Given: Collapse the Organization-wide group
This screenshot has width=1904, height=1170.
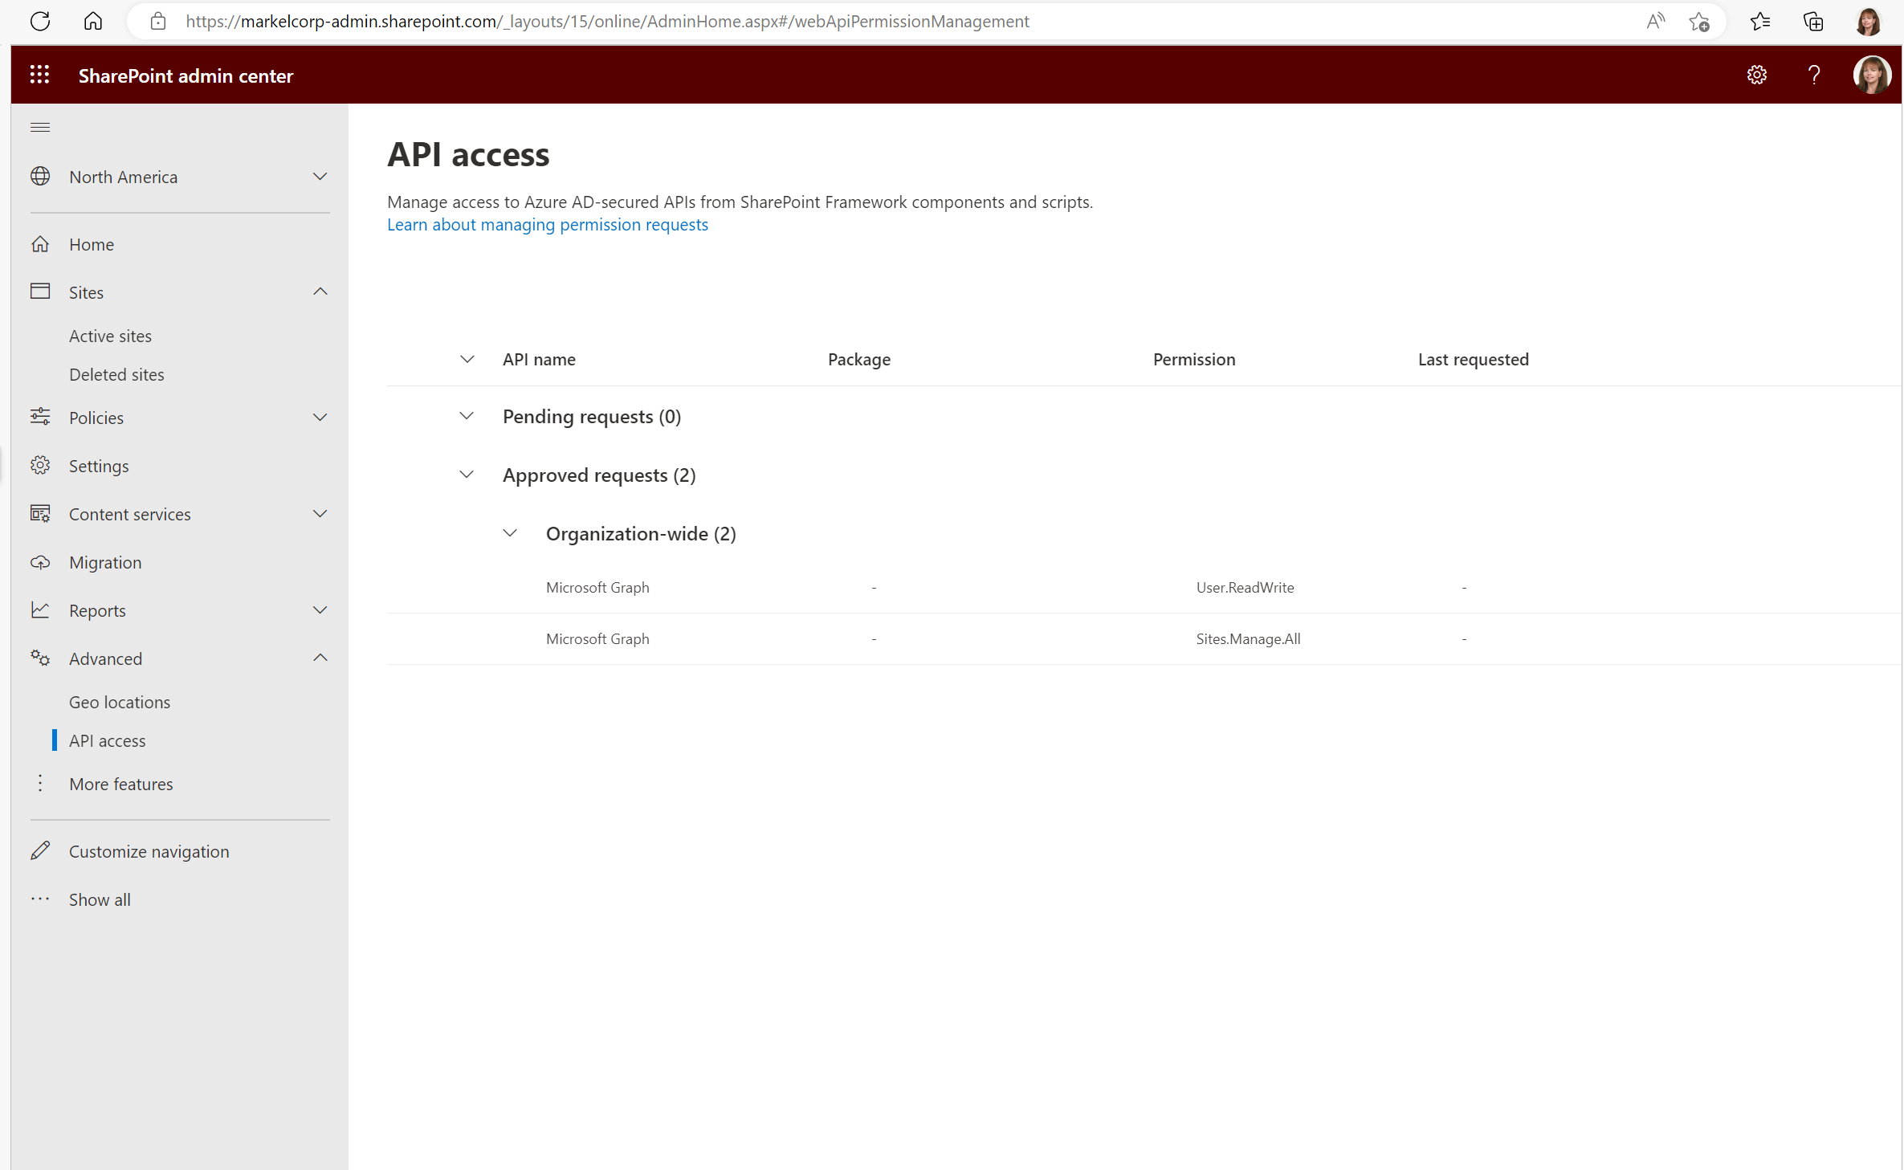Looking at the screenshot, I should (510, 532).
